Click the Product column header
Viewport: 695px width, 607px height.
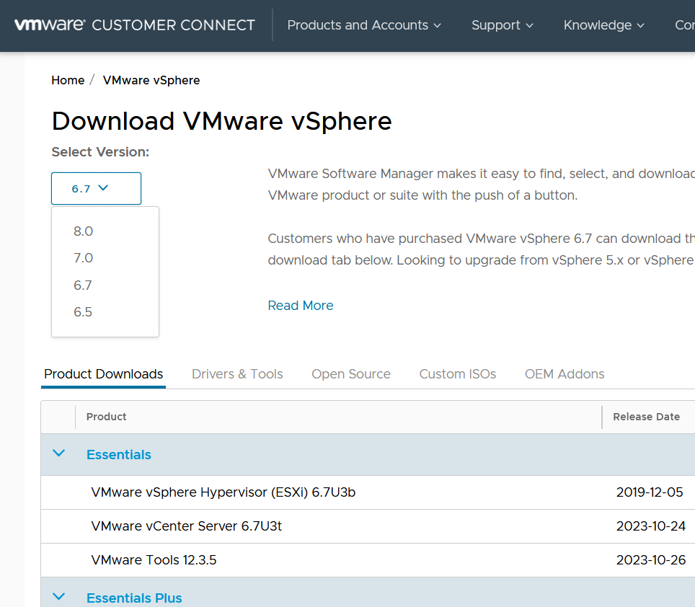(x=107, y=417)
